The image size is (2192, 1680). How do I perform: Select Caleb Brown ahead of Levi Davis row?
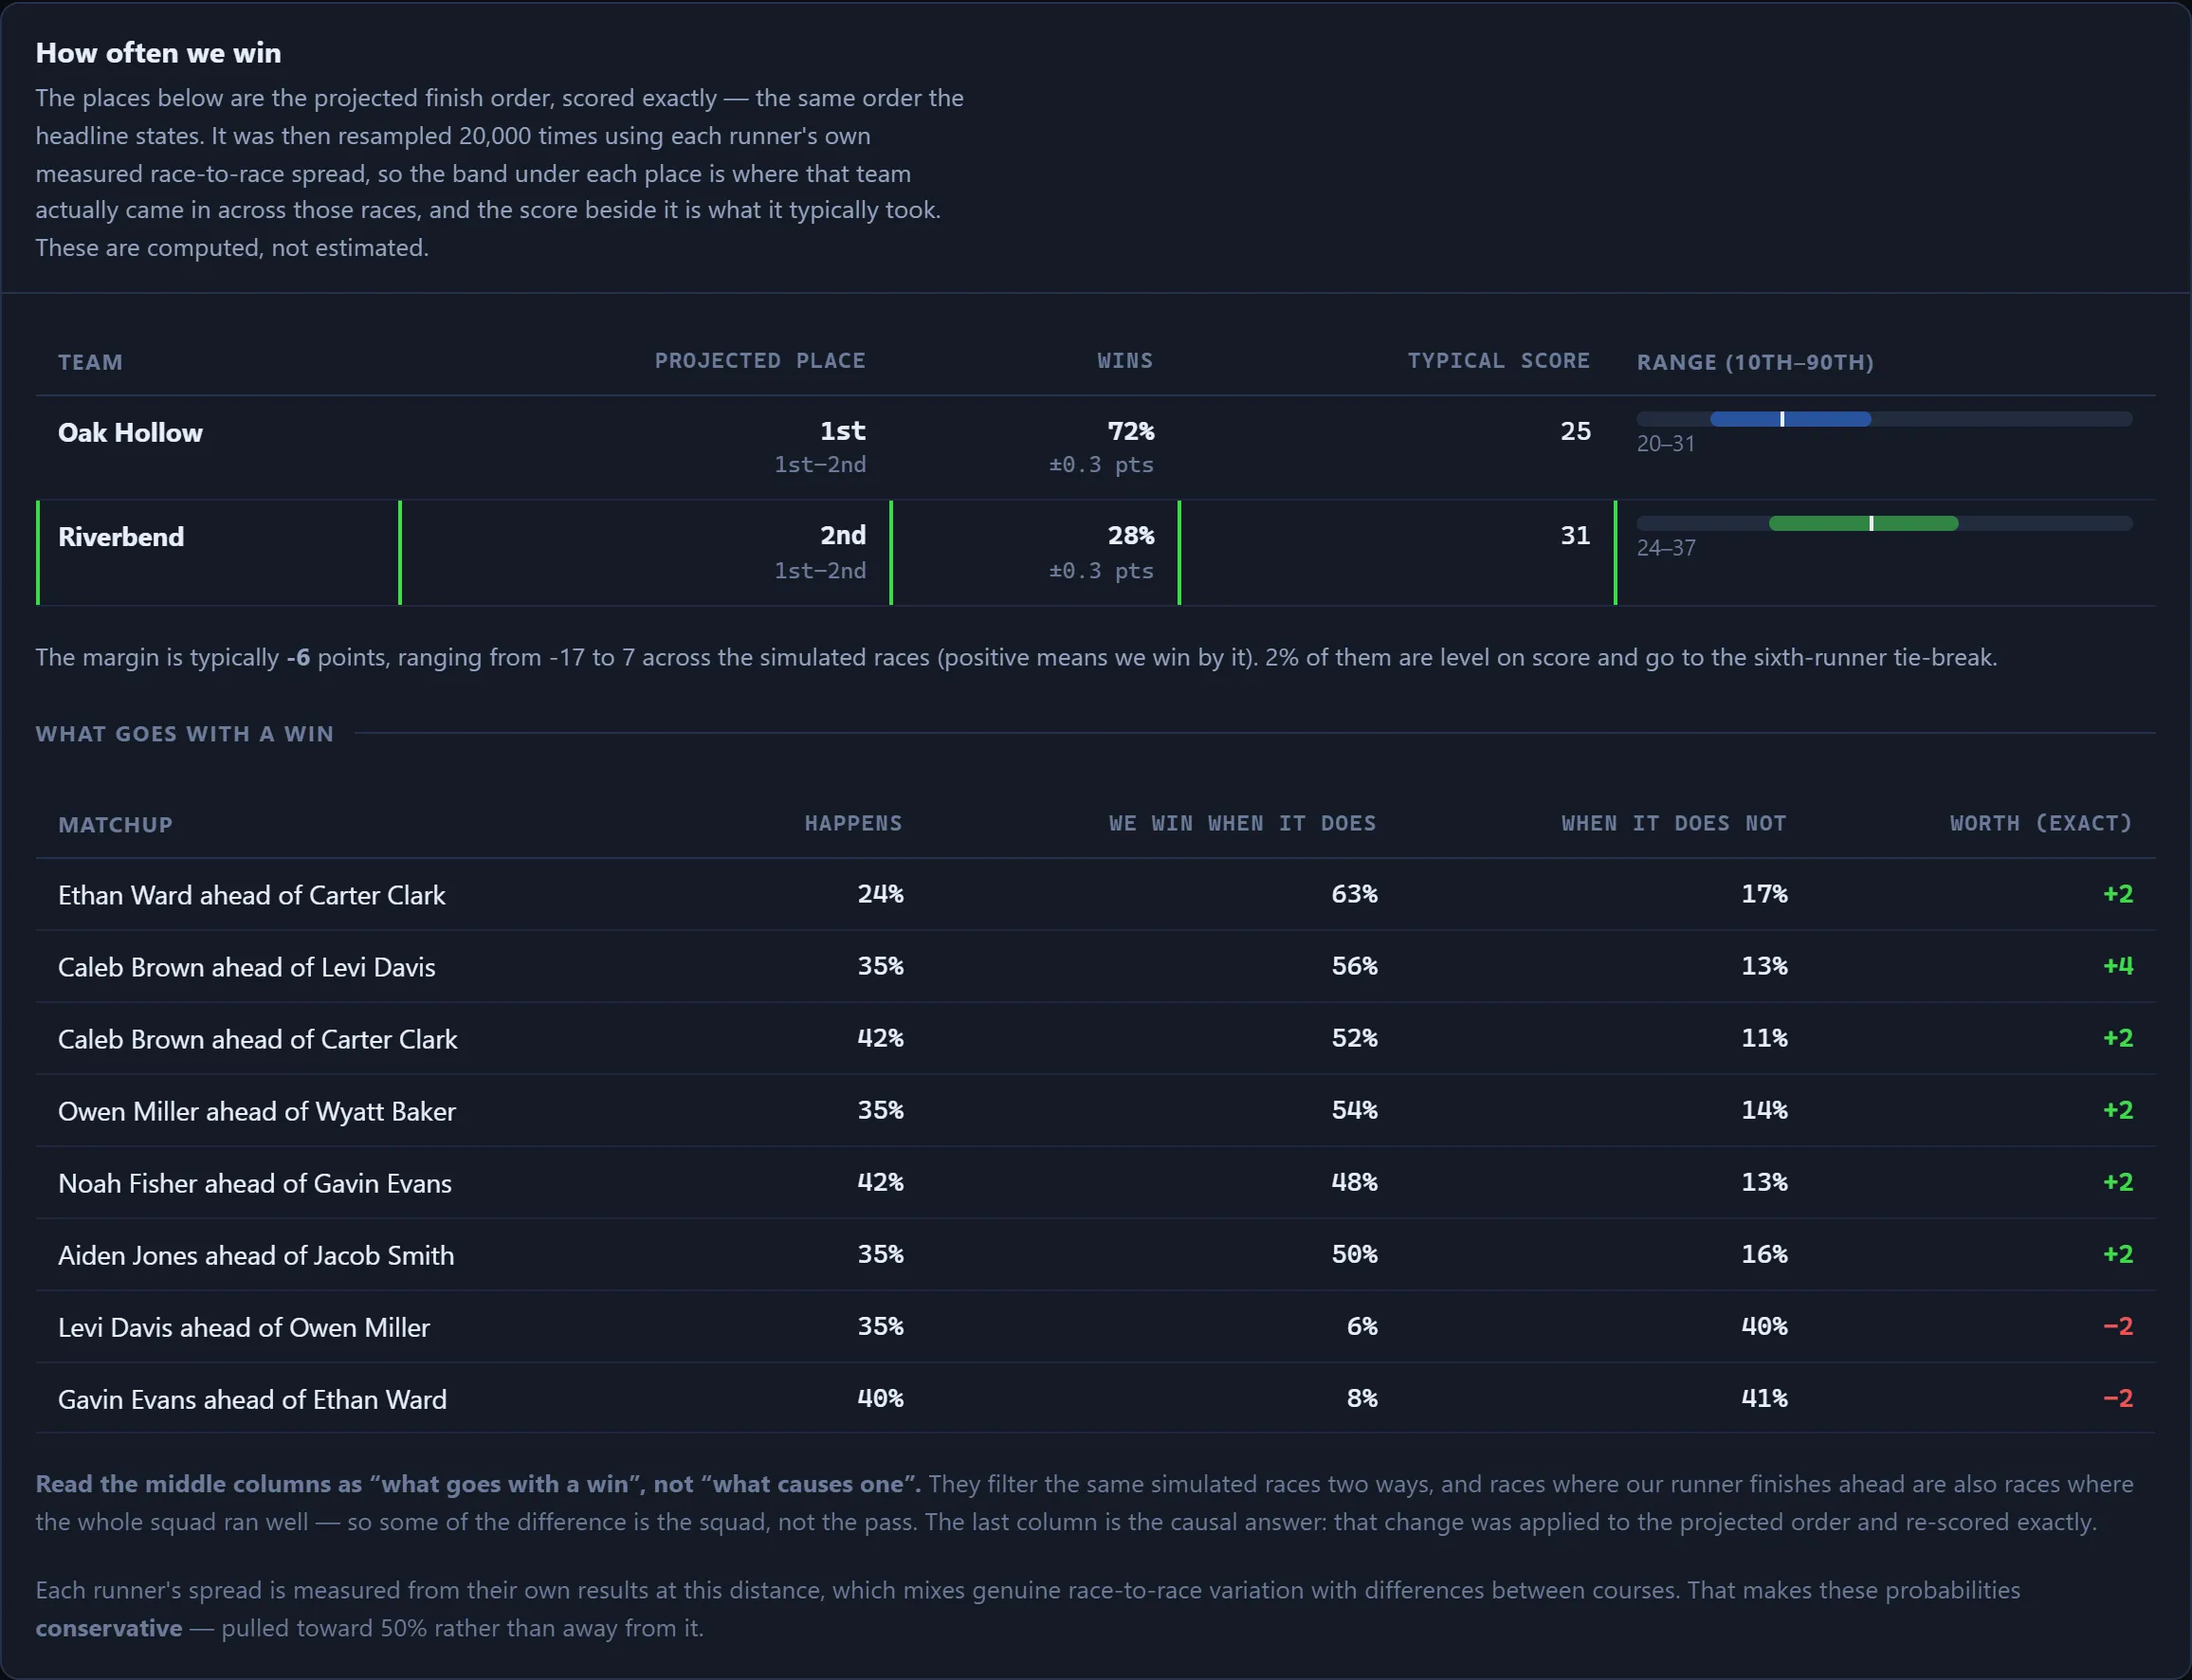1095,966
